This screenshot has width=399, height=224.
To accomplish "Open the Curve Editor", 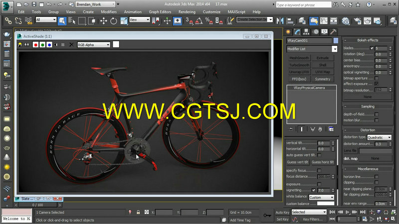I will tap(324, 21).
